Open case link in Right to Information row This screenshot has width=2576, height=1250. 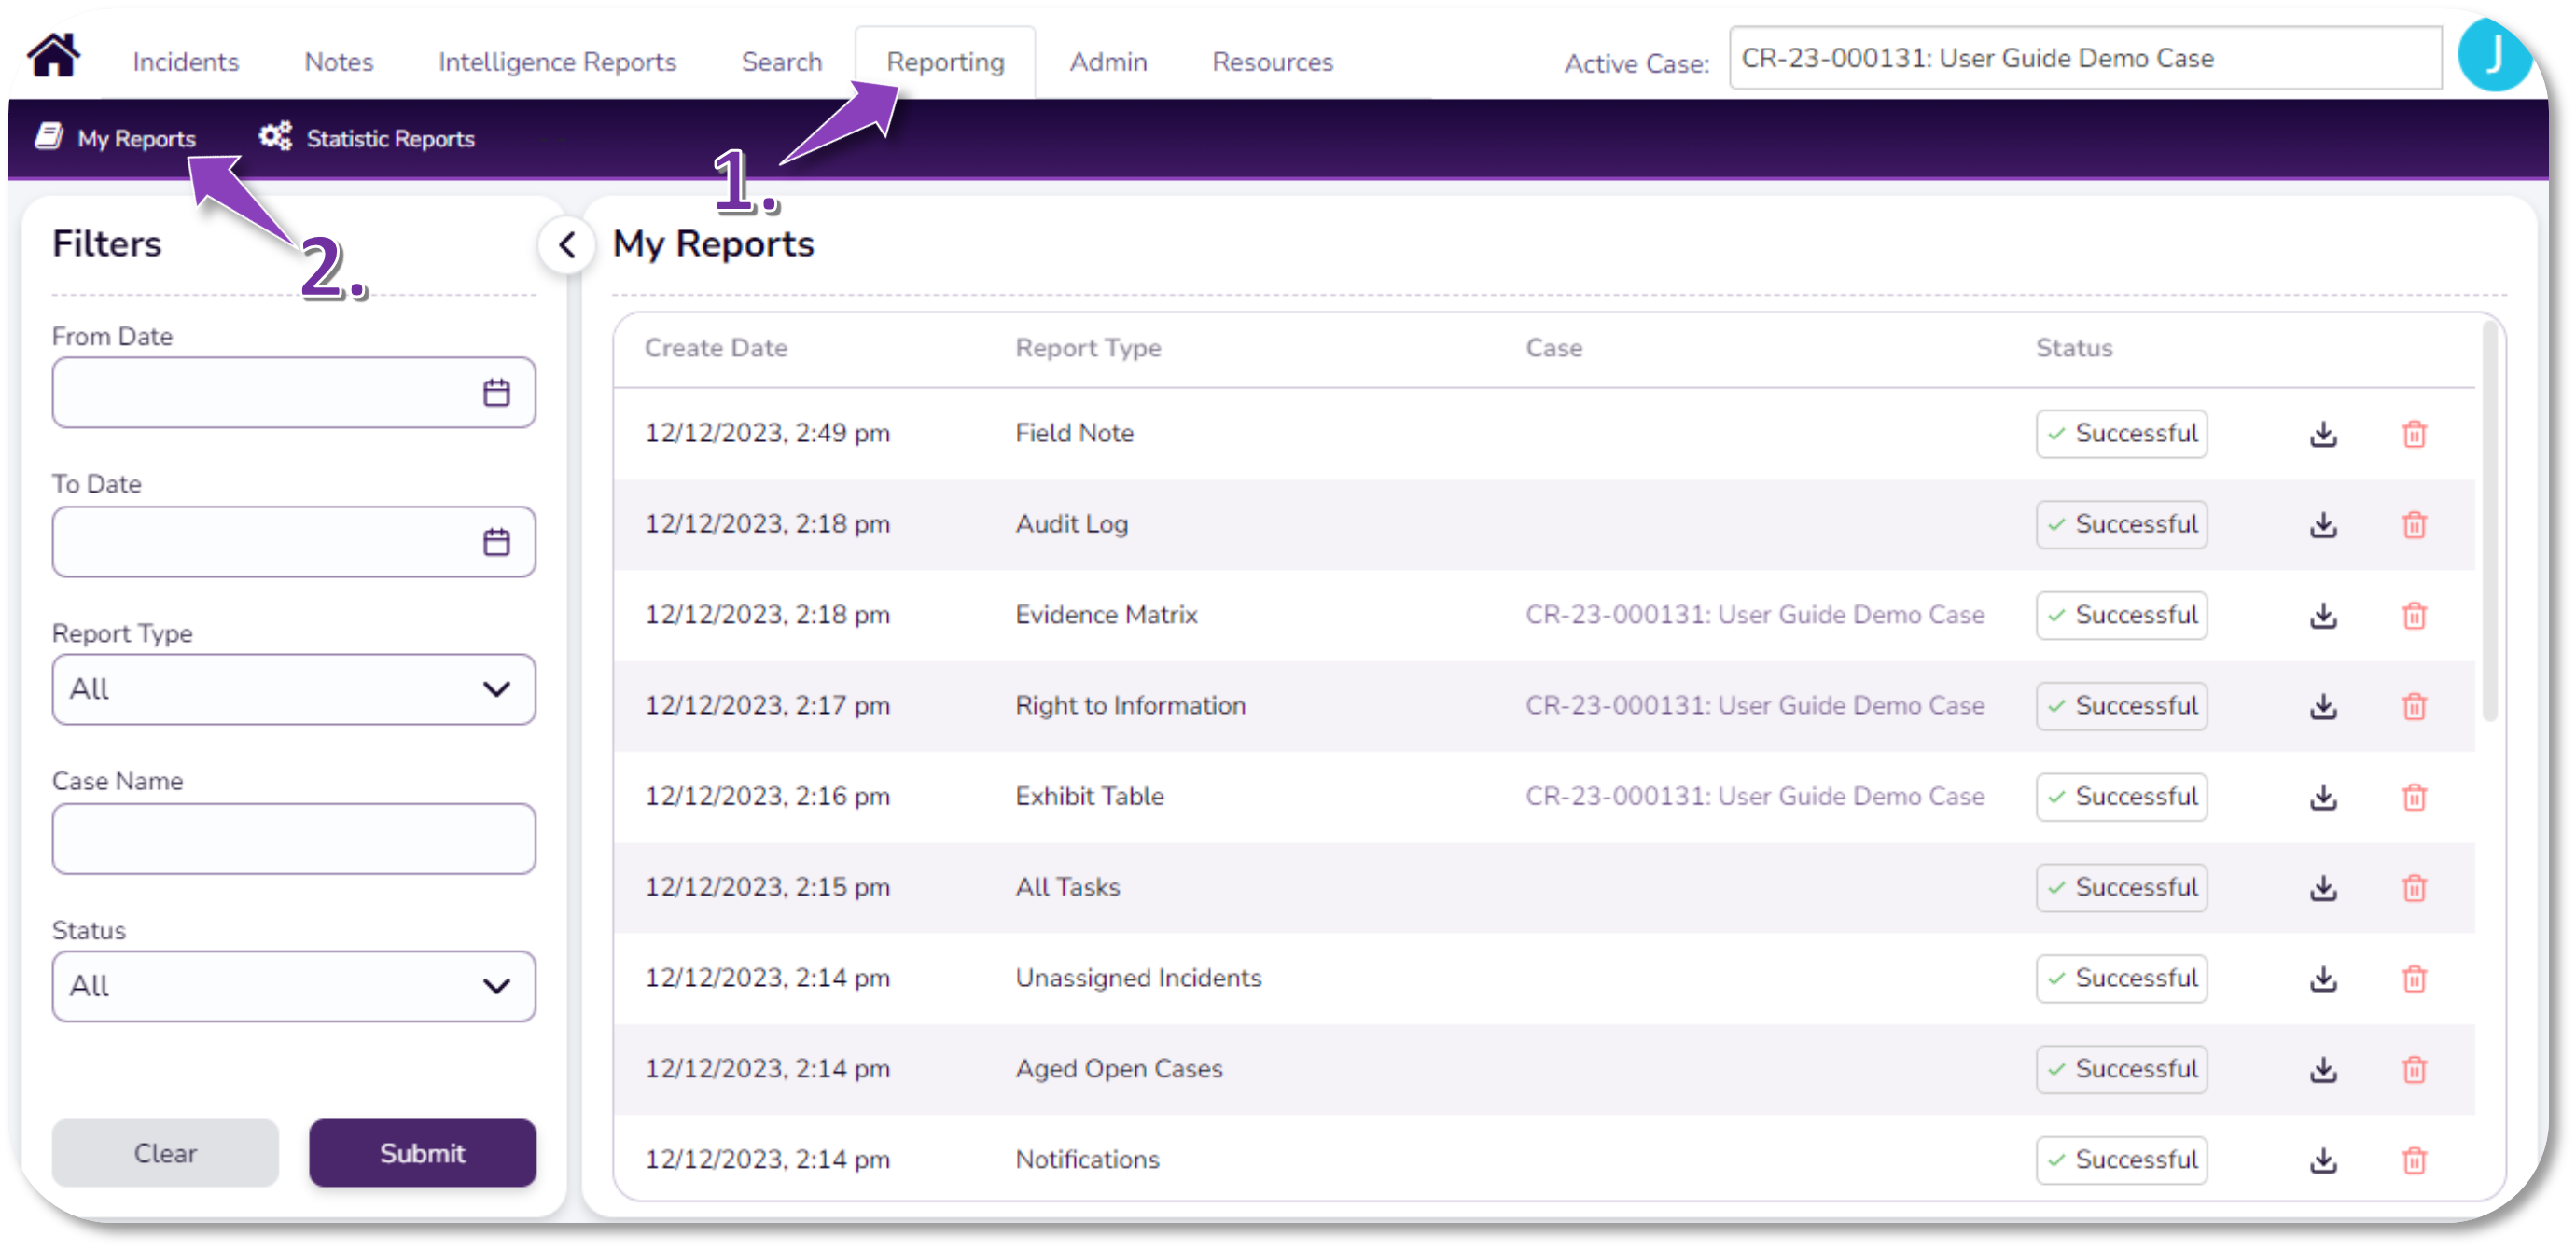coord(1754,706)
